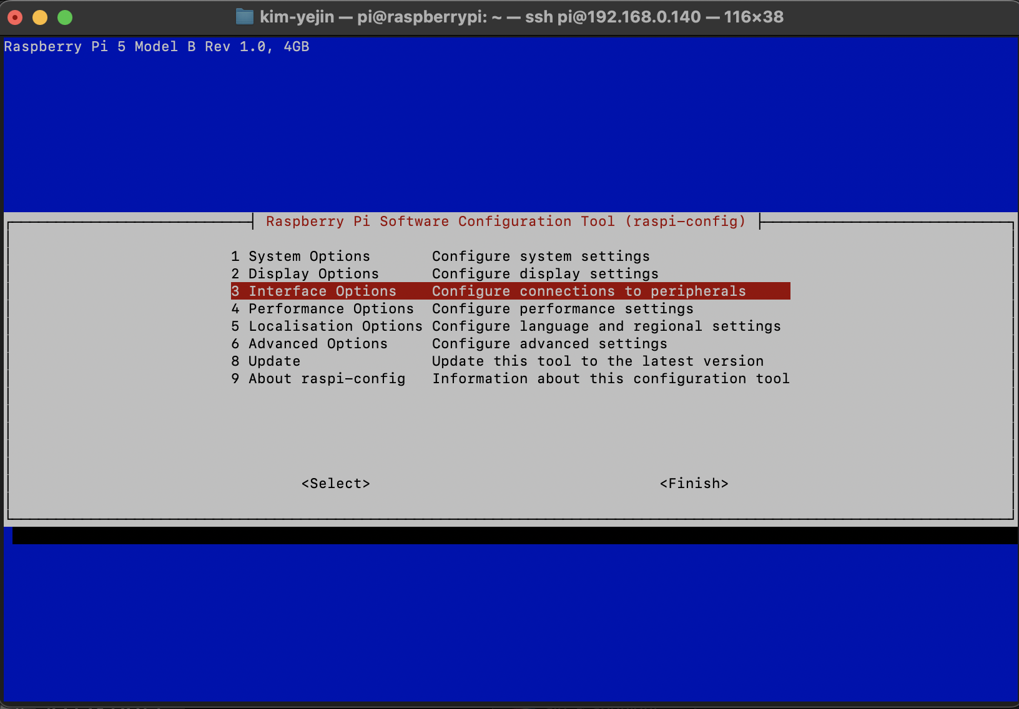Click the raspi-config dialog title
Image resolution: width=1019 pixels, height=709 pixels.
pos(506,222)
